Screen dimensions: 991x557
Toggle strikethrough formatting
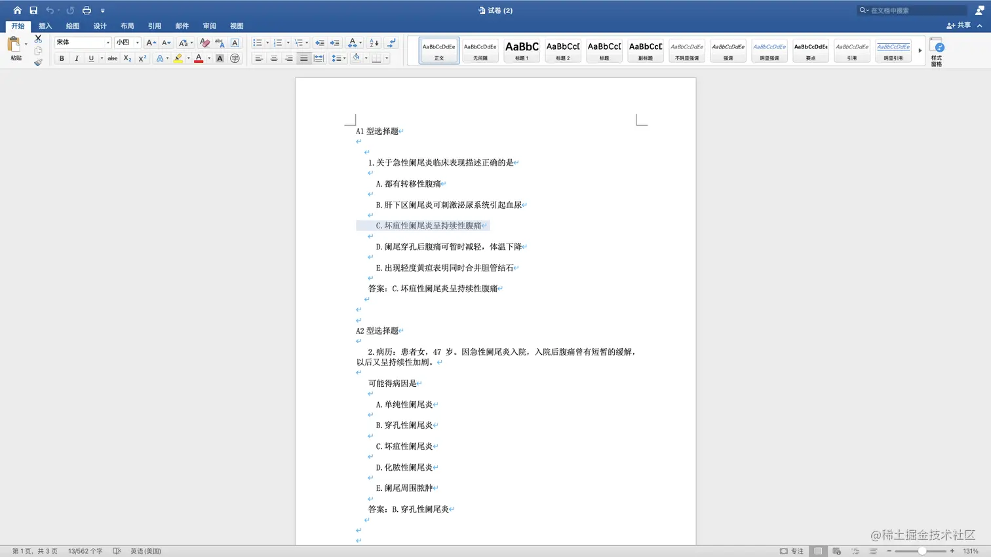point(112,58)
